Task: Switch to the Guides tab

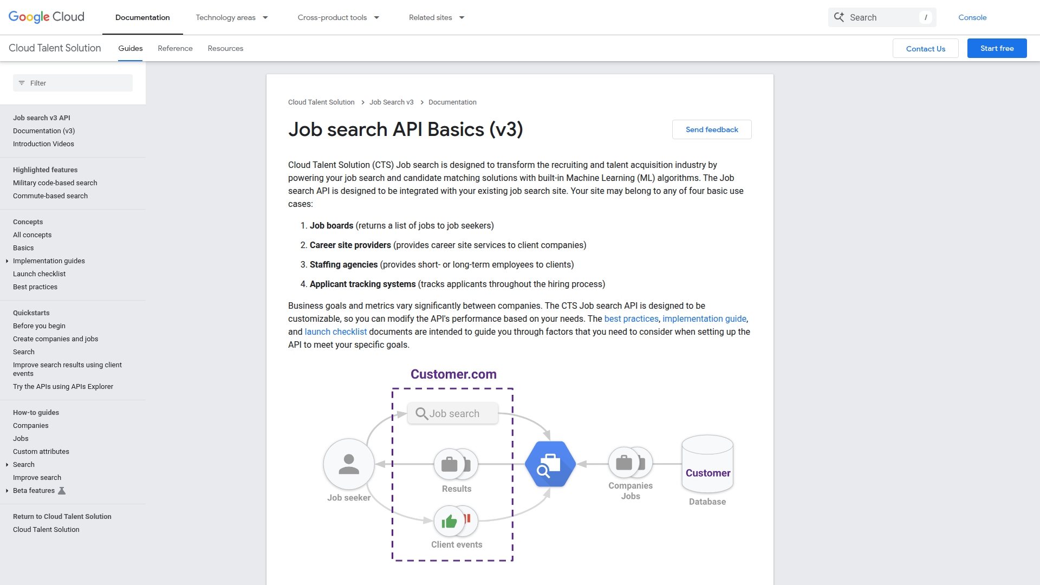Action: 131,48
